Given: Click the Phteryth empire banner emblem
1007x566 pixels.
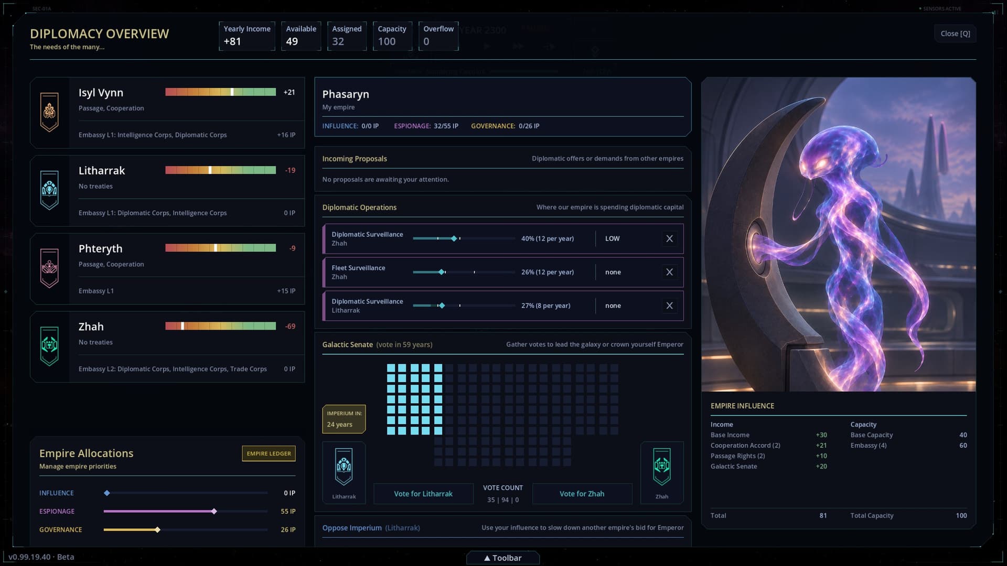Looking at the screenshot, I should coord(49,268).
